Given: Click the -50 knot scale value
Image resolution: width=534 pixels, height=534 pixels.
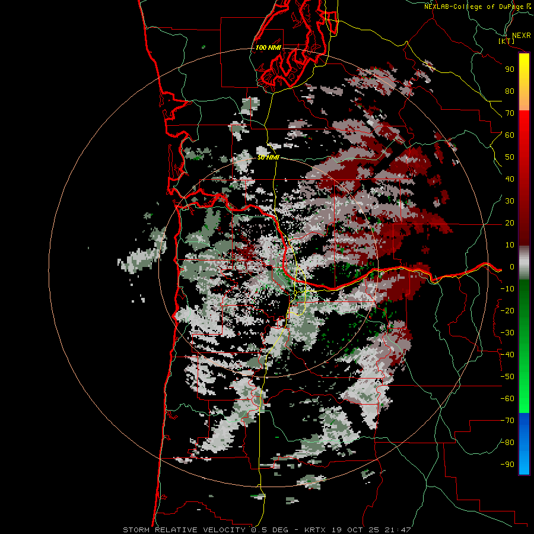Looking at the screenshot, I should pyautogui.click(x=507, y=377).
